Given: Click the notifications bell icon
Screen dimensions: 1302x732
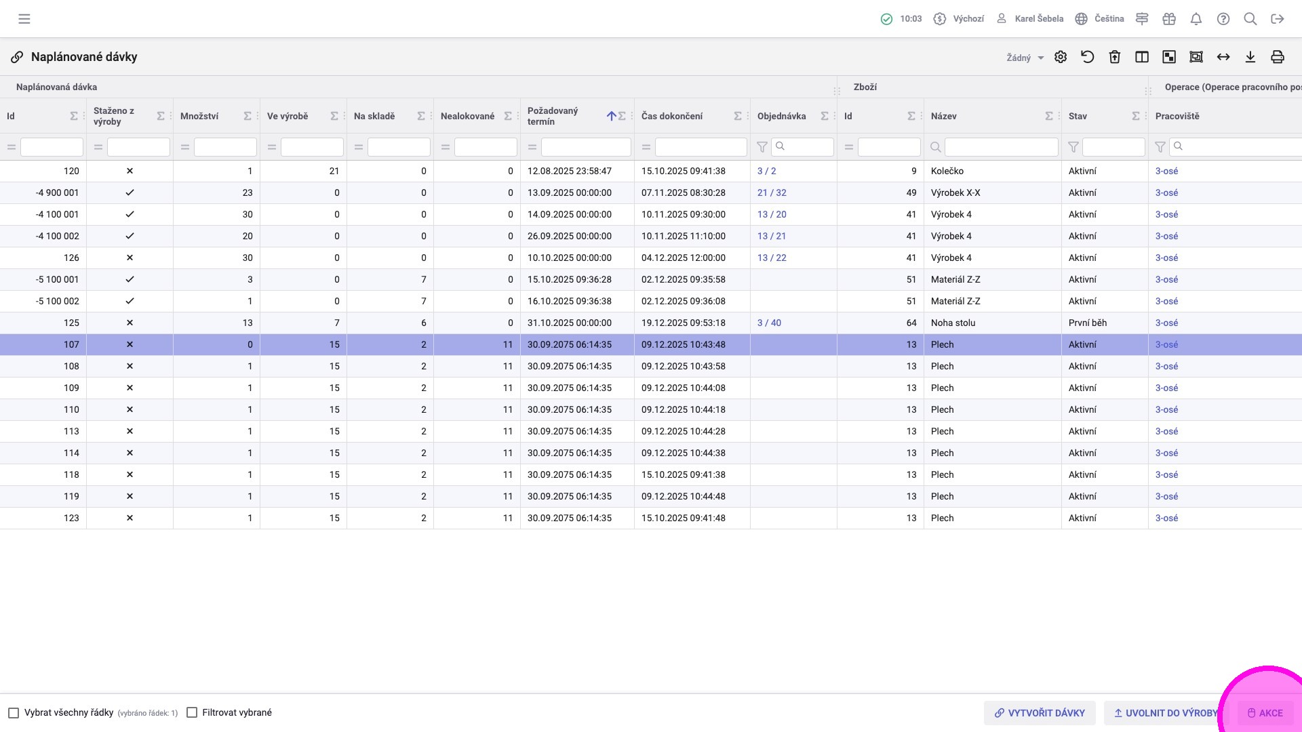Looking at the screenshot, I should coord(1196,19).
